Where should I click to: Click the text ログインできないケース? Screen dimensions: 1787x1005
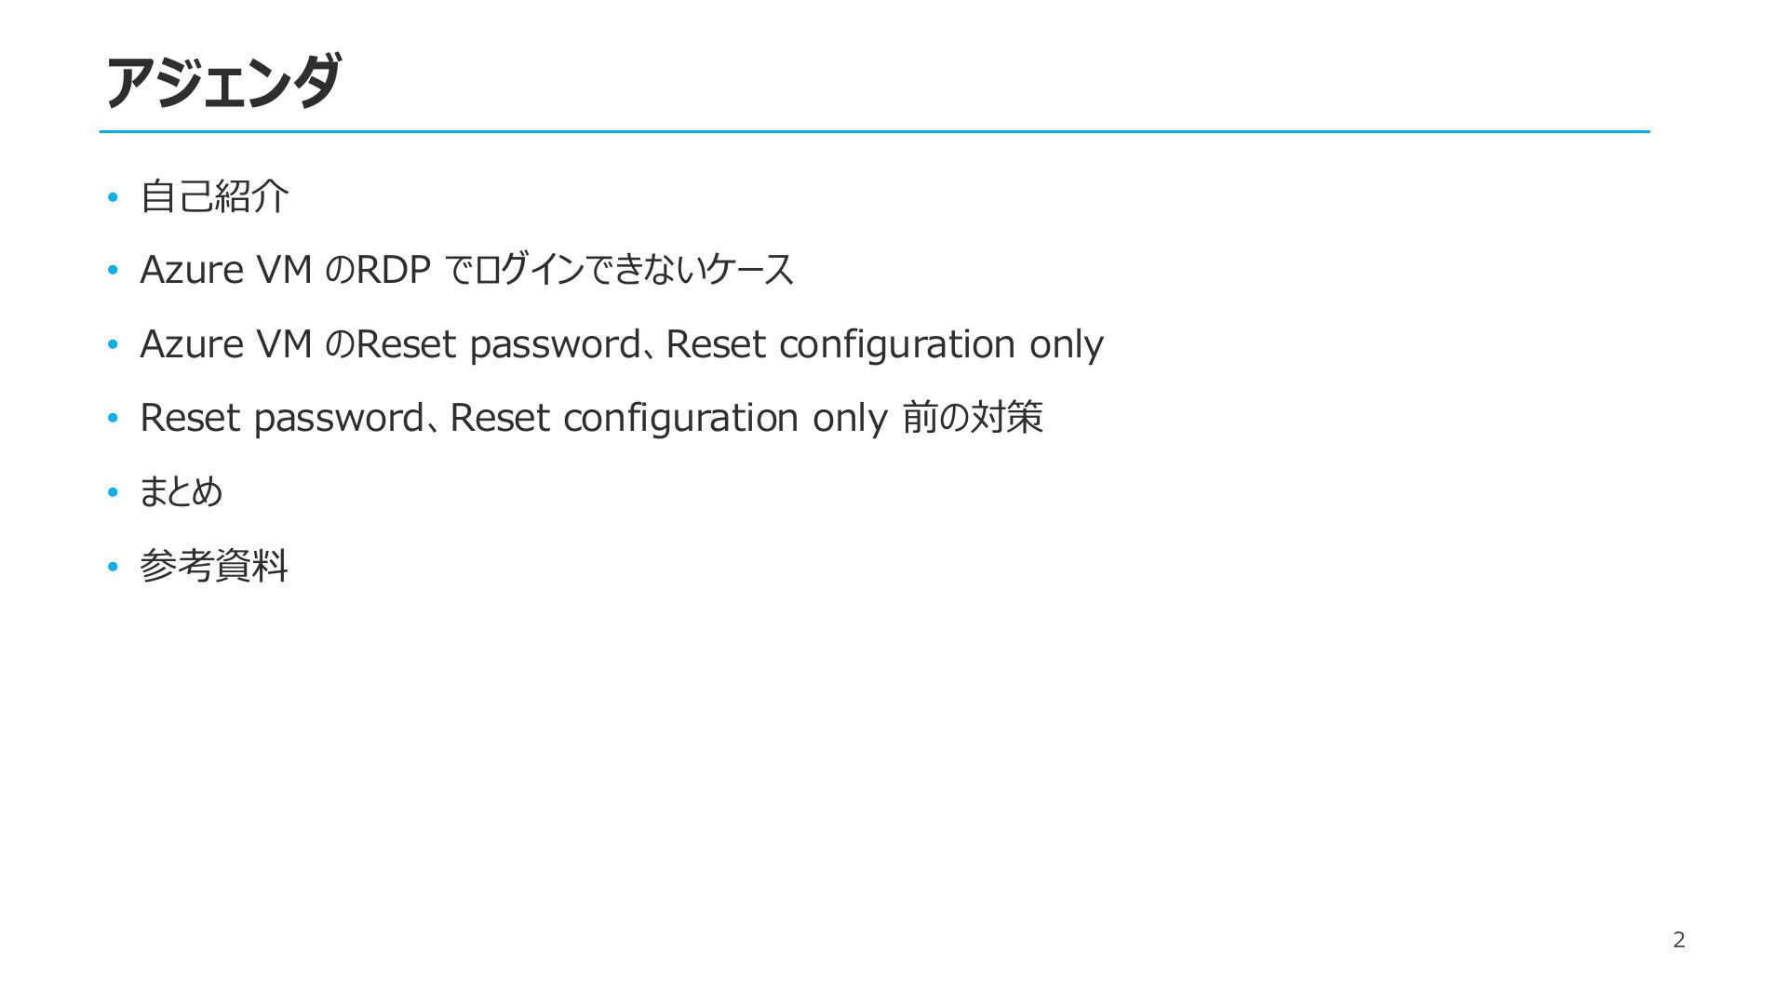click(634, 270)
